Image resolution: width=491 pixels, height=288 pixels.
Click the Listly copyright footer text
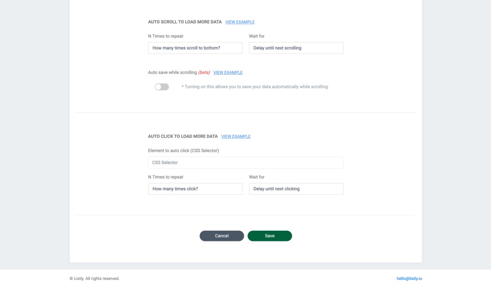coord(95,278)
